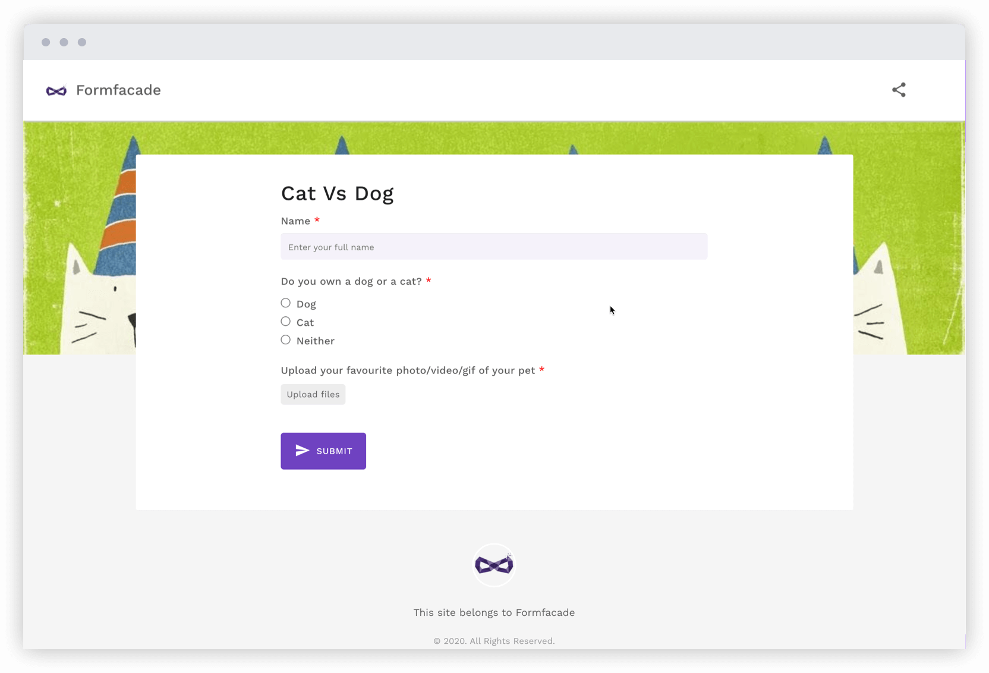Click the asterisk beside the upload photo question
The image size is (989, 673).
(541, 370)
